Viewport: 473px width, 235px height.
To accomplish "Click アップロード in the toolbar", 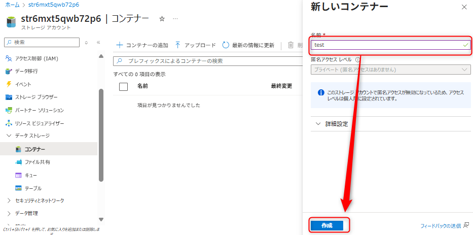I will coord(195,45).
